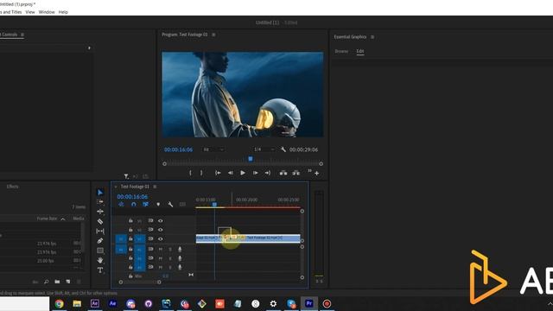Open the Program Monitor panel menu
Viewport: 553px width, 311px height.
[x=213, y=35]
